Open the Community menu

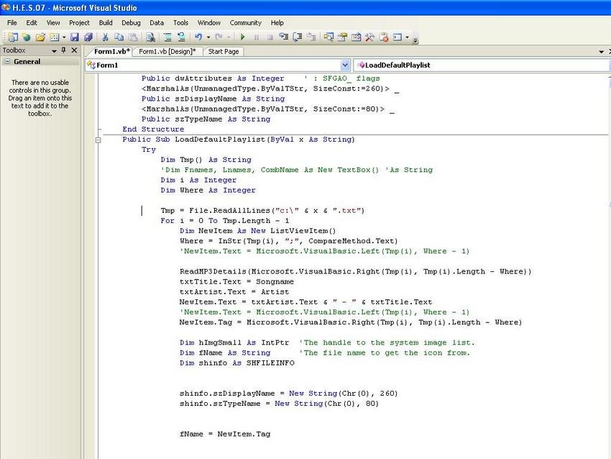click(246, 22)
